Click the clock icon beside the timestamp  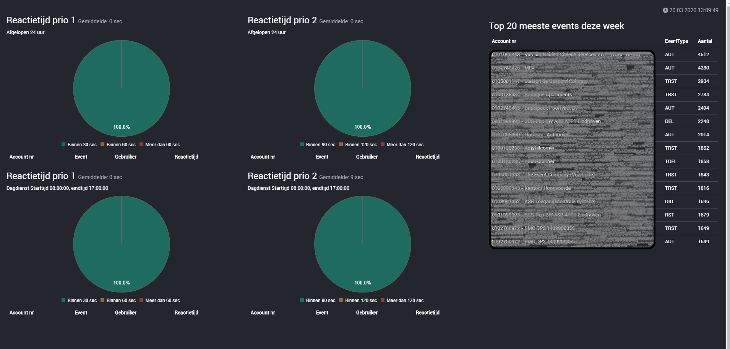(x=665, y=10)
